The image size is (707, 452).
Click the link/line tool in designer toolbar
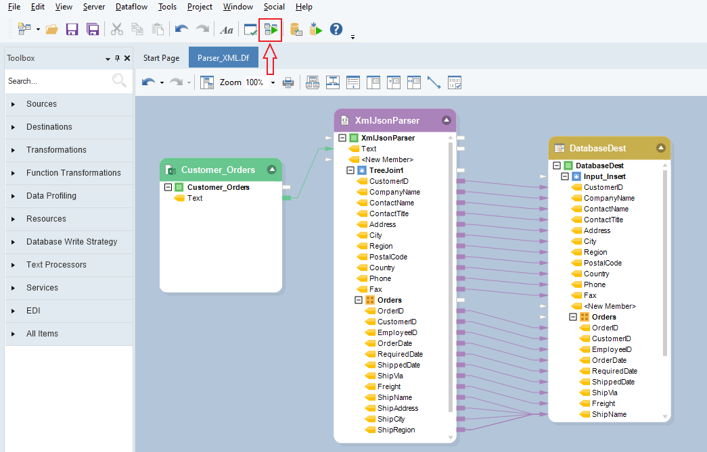434,82
